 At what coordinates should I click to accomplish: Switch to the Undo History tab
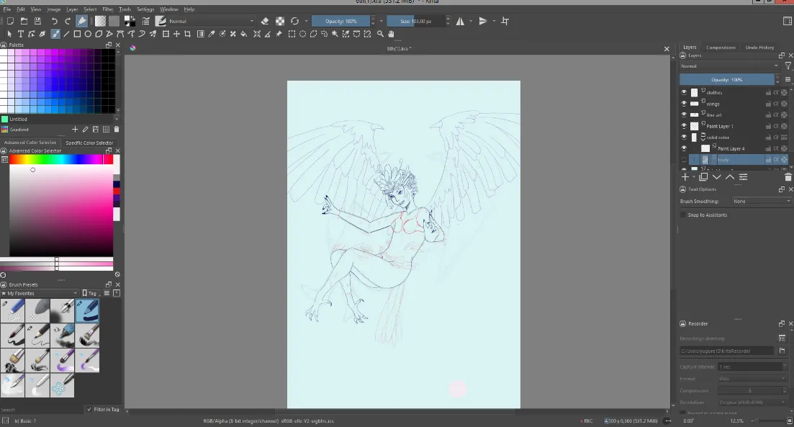759,47
